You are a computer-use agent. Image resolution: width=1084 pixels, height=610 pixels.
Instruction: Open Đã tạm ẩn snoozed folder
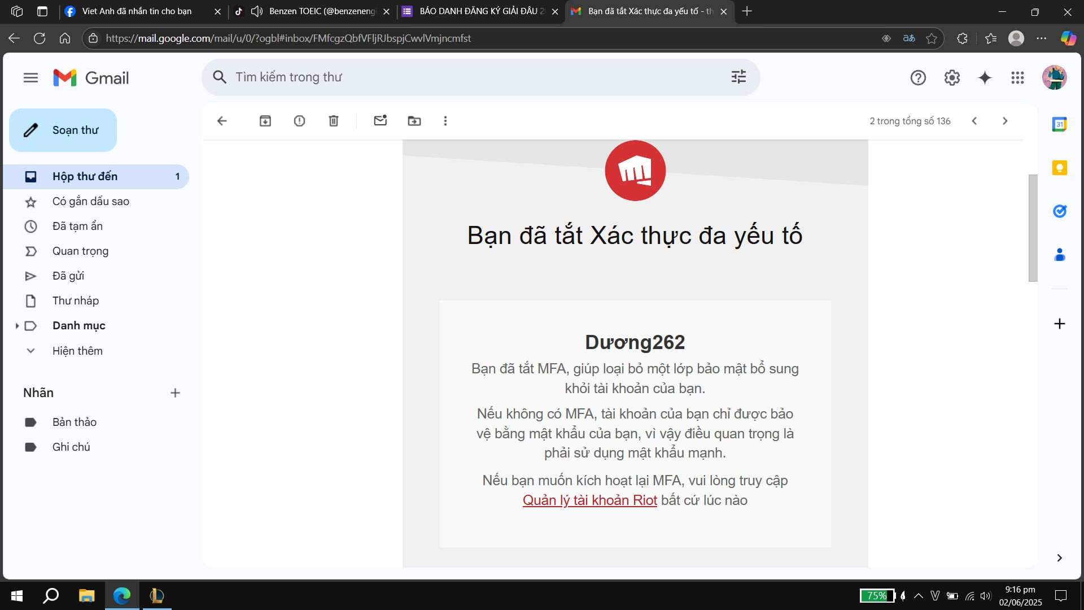[x=96, y=226]
